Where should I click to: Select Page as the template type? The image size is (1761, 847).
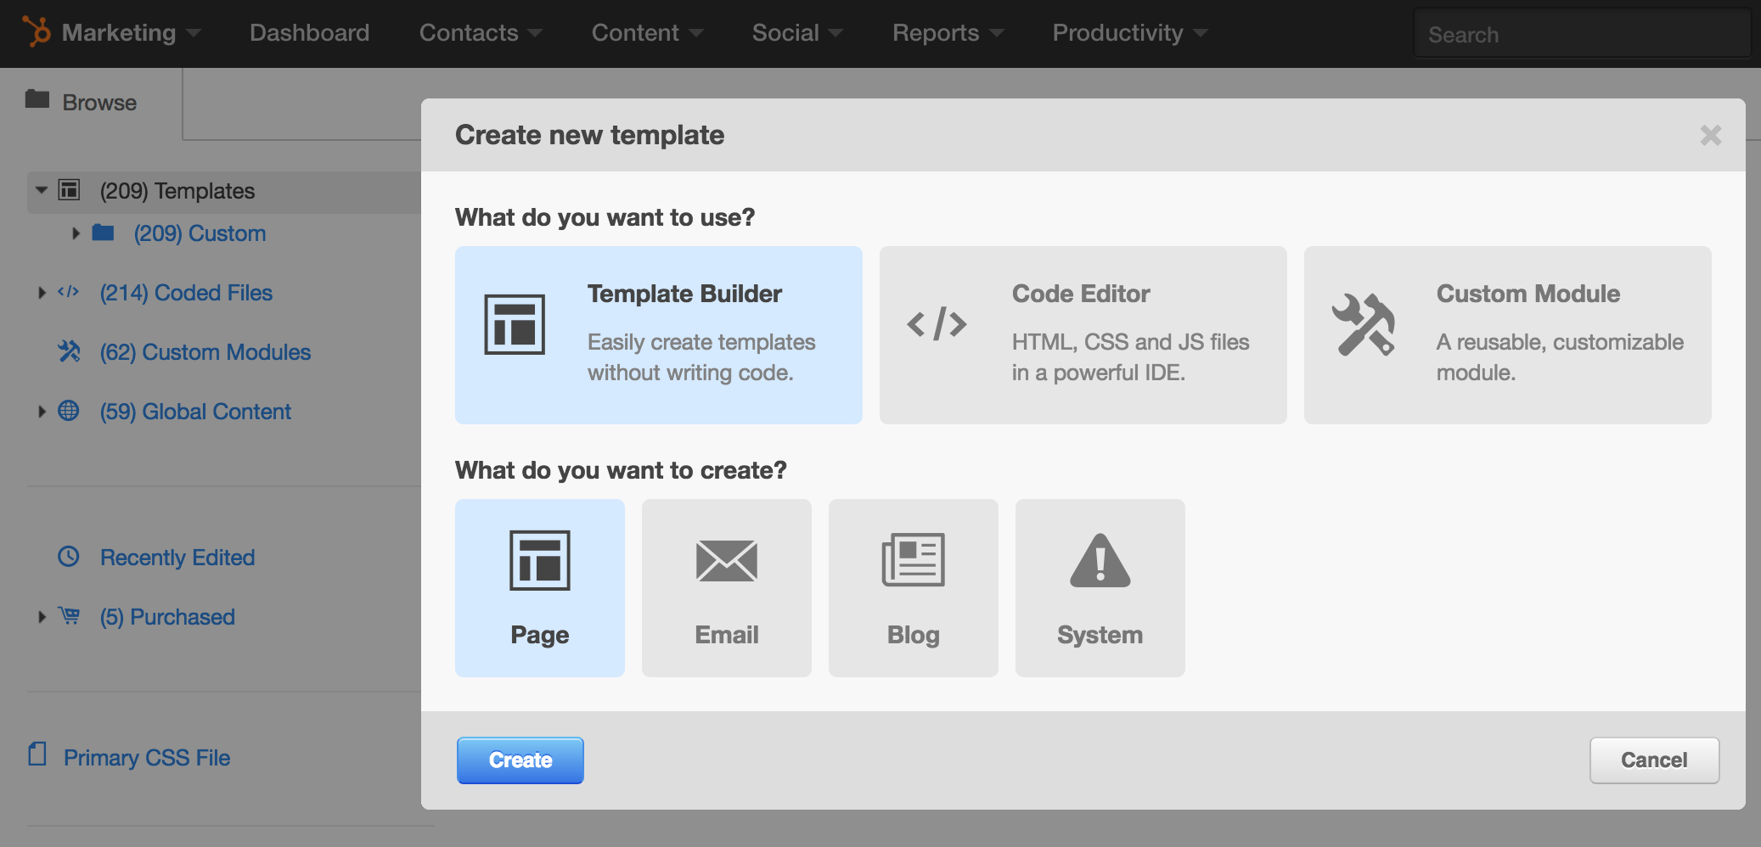(540, 587)
